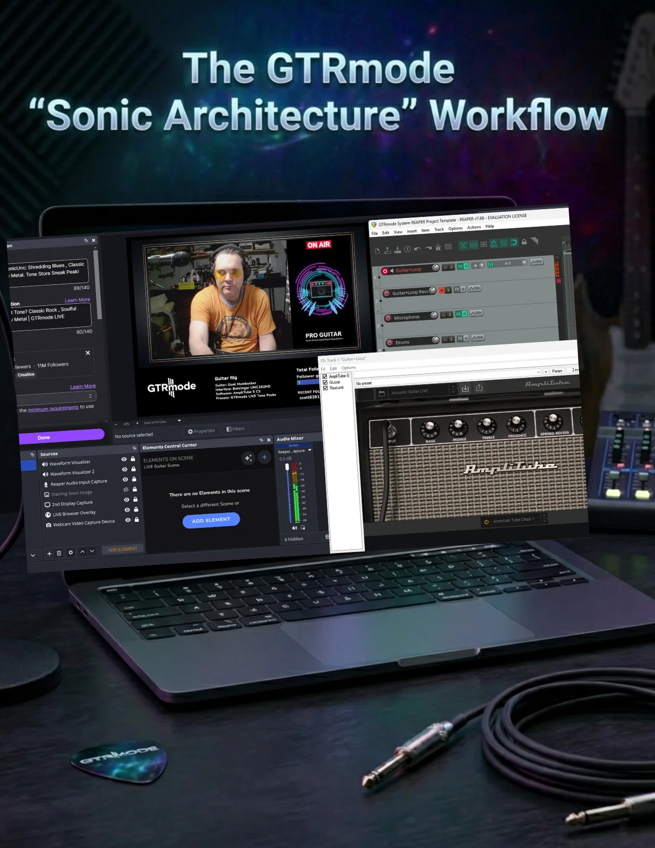Open REAPER Insert menu
This screenshot has width=655, height=848.
(x=411, y=231)
